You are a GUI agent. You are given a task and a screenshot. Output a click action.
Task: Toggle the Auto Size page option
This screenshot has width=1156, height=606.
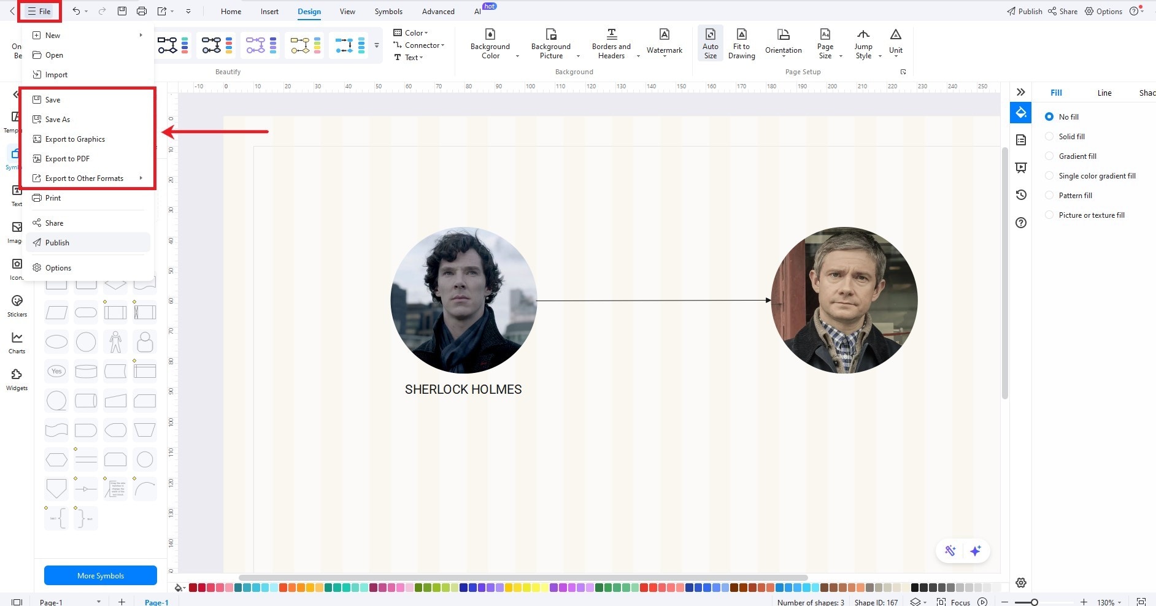(x=711, y=43)
